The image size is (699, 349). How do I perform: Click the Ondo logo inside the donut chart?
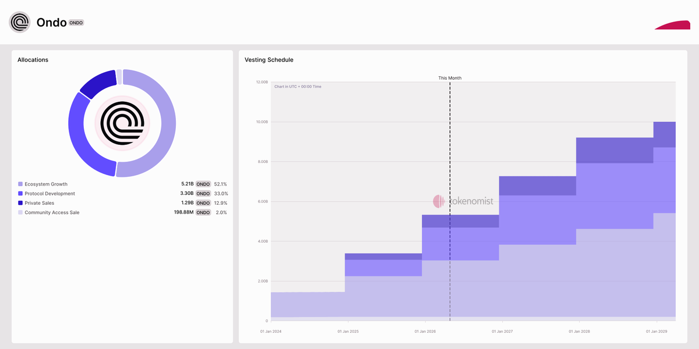pyautogui.click(x=122, y=123)
